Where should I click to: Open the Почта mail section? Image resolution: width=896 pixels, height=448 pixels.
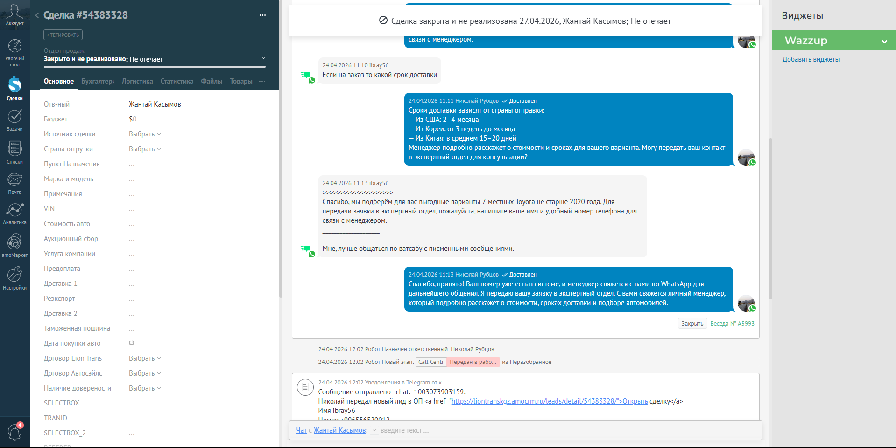(14, 183)
